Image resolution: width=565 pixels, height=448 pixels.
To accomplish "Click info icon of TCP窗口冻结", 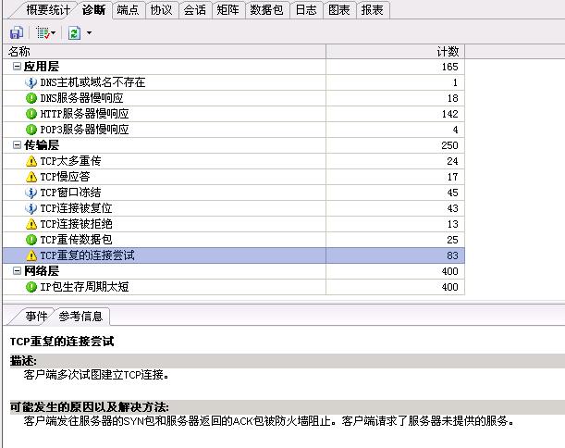I will click(31, 193).
